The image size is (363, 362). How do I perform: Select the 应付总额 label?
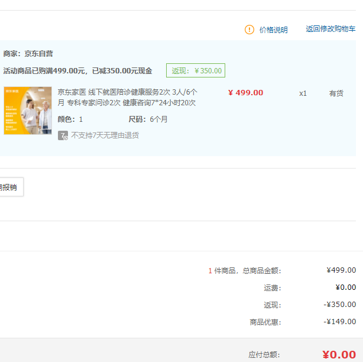264,355
